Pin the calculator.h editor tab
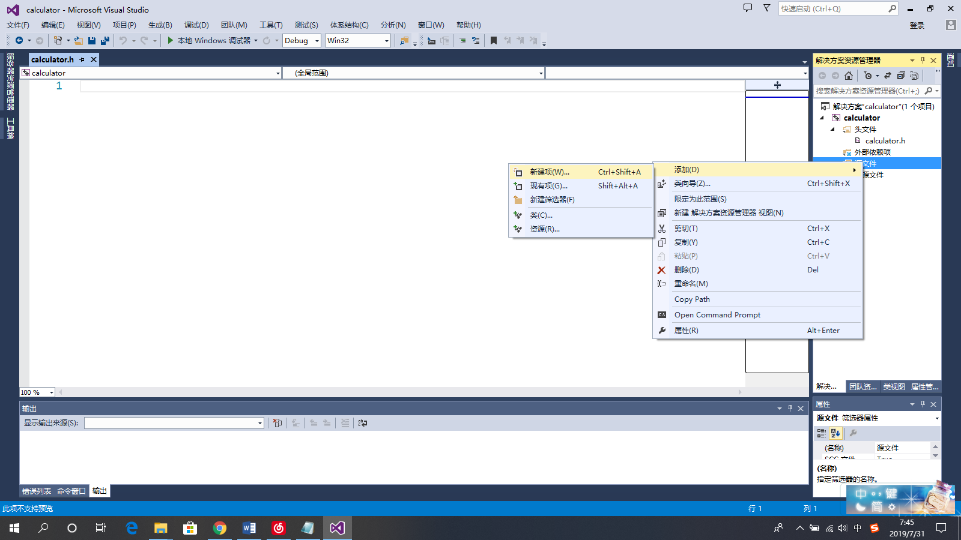 [x=82, y=59]
